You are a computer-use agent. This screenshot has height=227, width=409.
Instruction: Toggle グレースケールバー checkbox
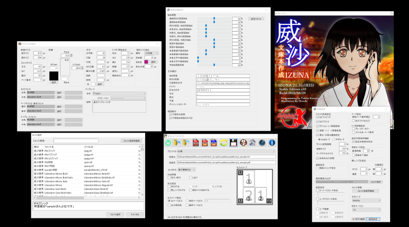tap(353, 129)
